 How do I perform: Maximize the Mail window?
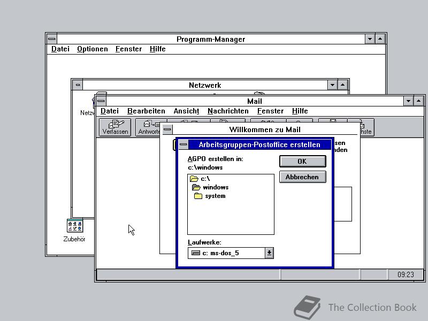pos(419,101)
